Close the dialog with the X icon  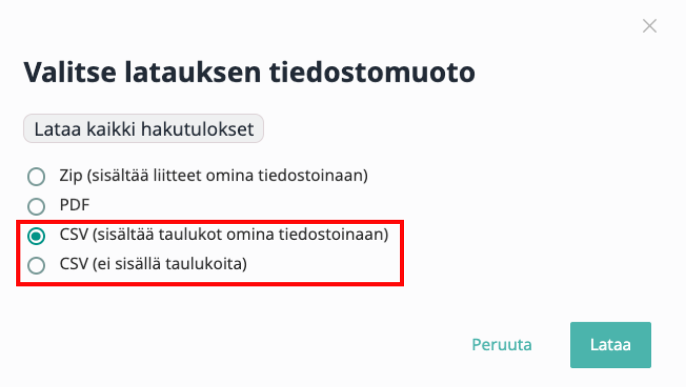649,26
